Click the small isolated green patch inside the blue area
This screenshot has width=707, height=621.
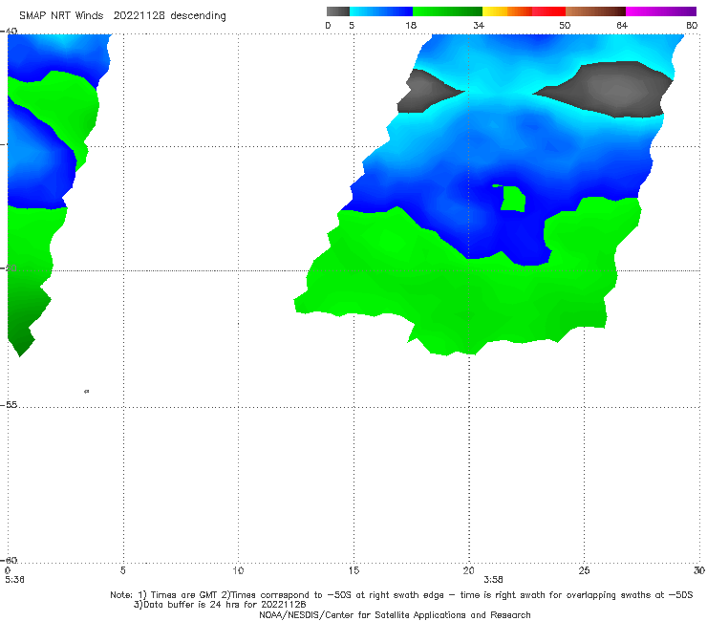pos(512,199)
